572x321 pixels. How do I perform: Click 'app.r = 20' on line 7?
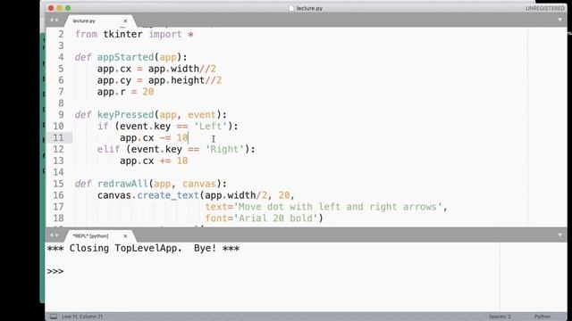[125, 92]
